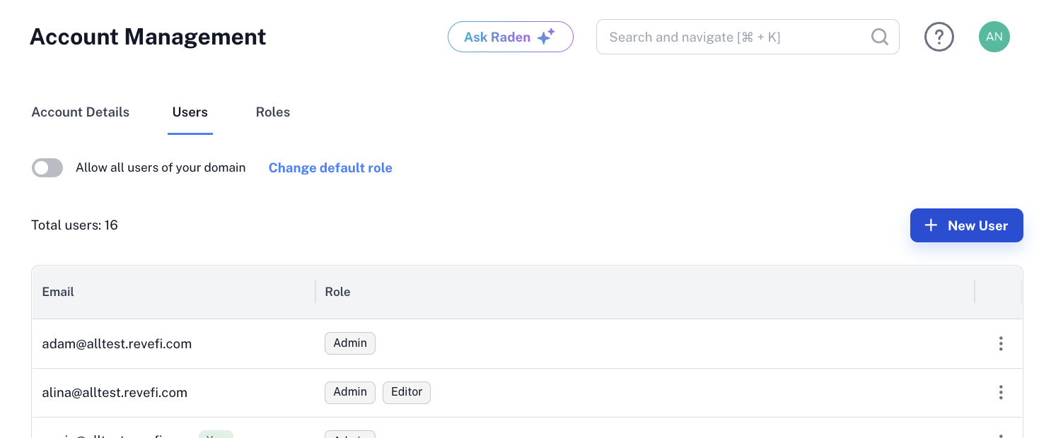Click the Email column header
The image size is (1051, 438).
click(58, 292)
